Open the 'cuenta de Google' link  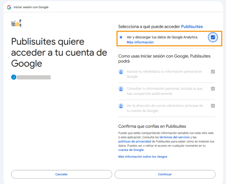pyautogui.click(x=131, y=150)
